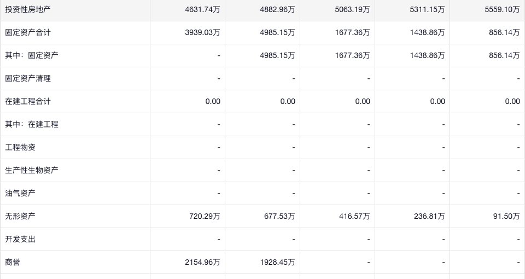Click the 工程物资 row label
525x279 pixels.
[x=20, y=147]
